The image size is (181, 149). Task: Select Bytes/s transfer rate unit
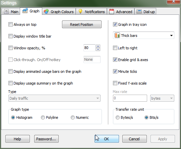118,117
